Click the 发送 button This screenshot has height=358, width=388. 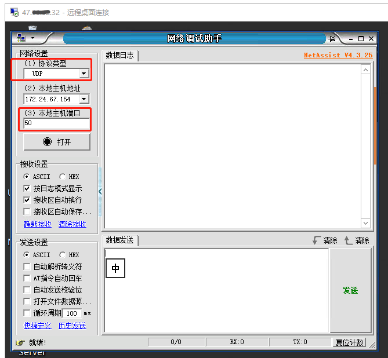(x=350, y=290)
